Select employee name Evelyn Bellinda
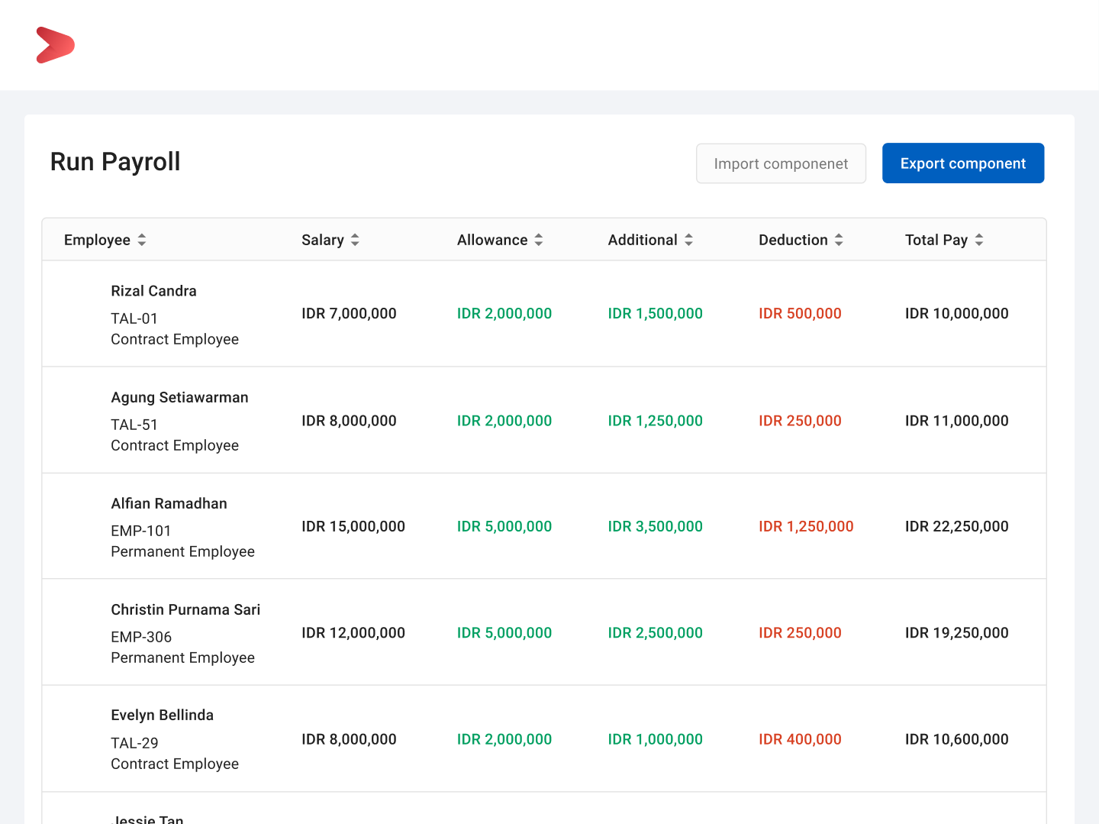 (x=162, y=715)
